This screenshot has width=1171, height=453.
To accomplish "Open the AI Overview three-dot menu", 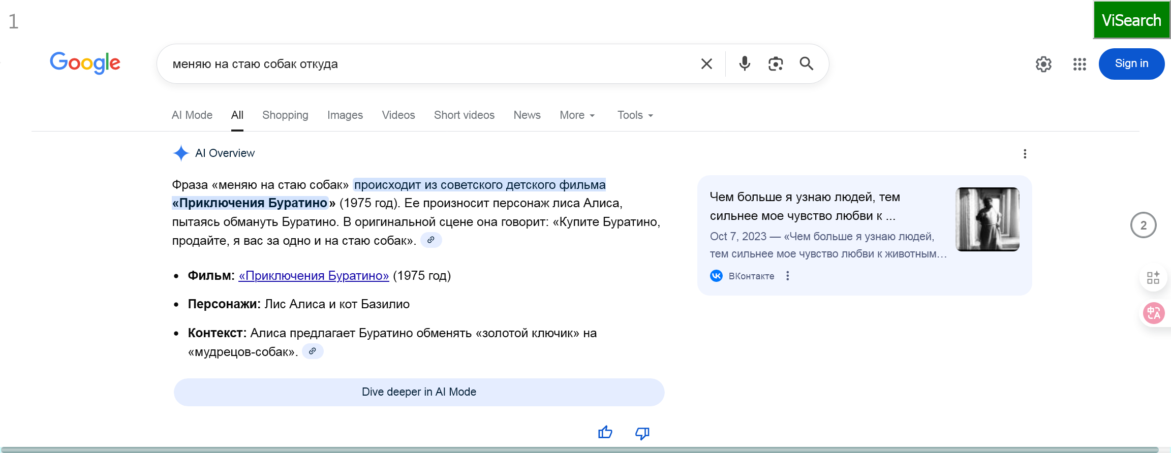I will click(x=1025, y=154).
